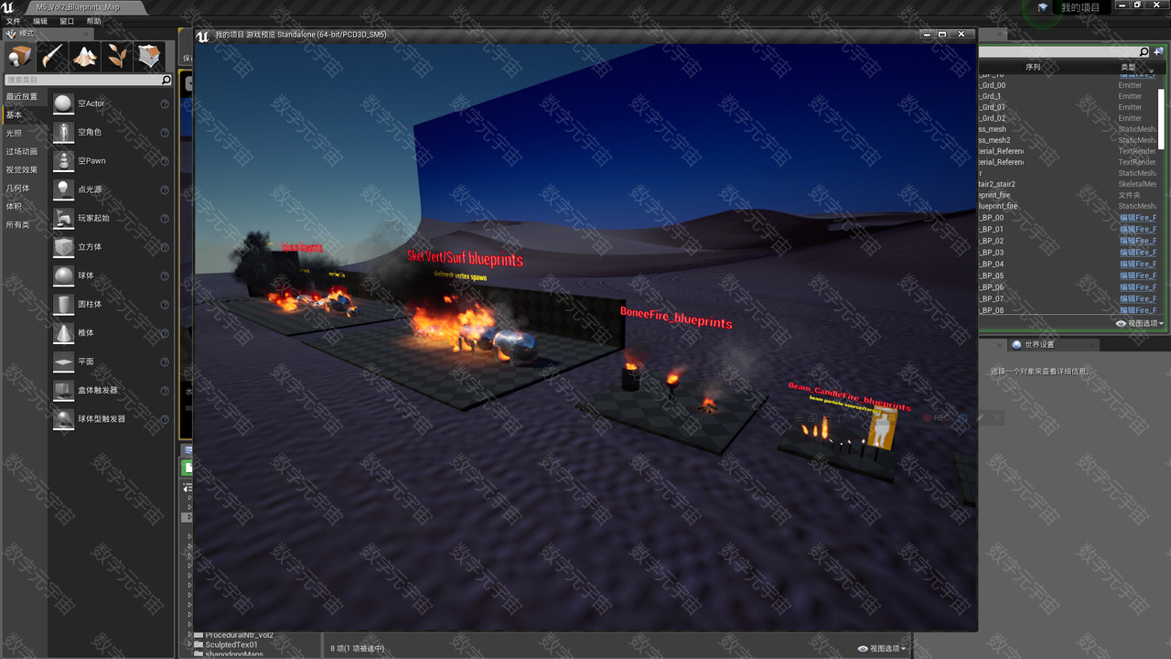This screenshot has height=659, width=1171.
Task: Click help icon next to 空Actor
Action: (165, 104)
